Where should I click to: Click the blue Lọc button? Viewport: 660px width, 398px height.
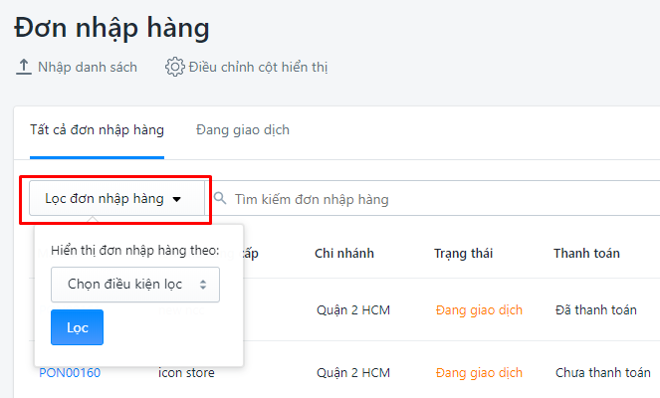[x=77, y=327]
